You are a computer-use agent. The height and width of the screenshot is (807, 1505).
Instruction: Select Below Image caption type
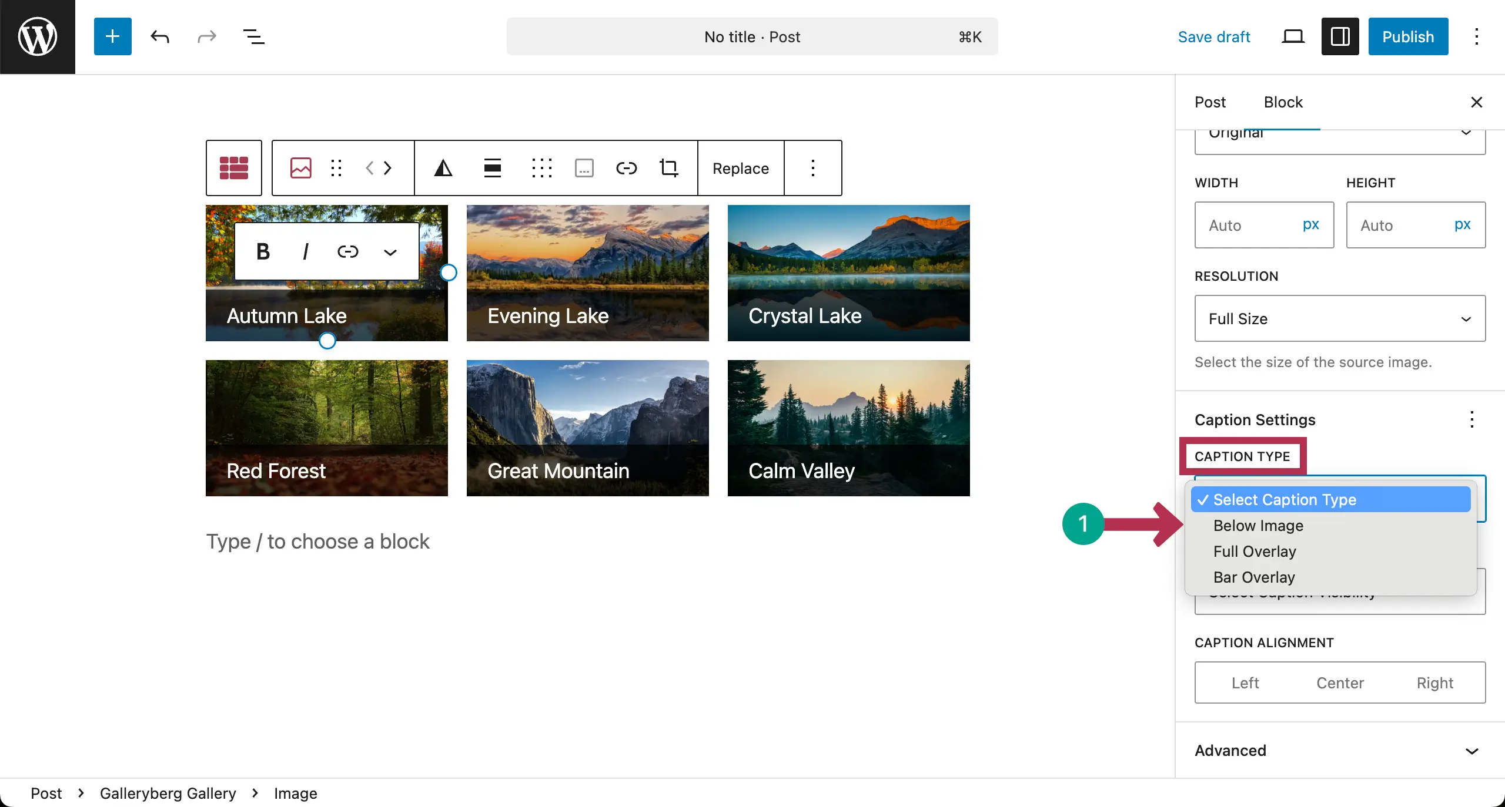pos(1257,526)
